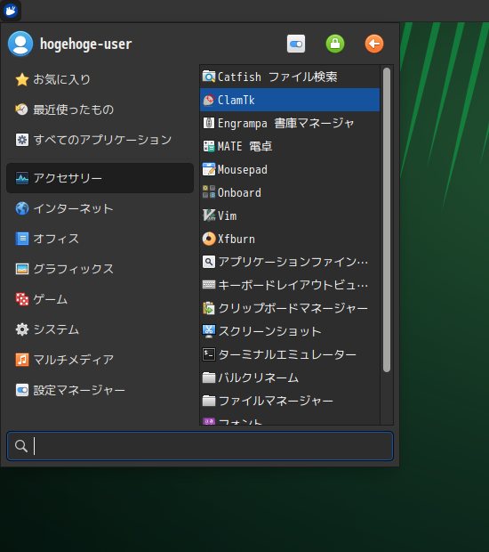Viewport: 489px width, 552px height.
Task: Click the Mousepad editor icon
Action: [209, 169]
